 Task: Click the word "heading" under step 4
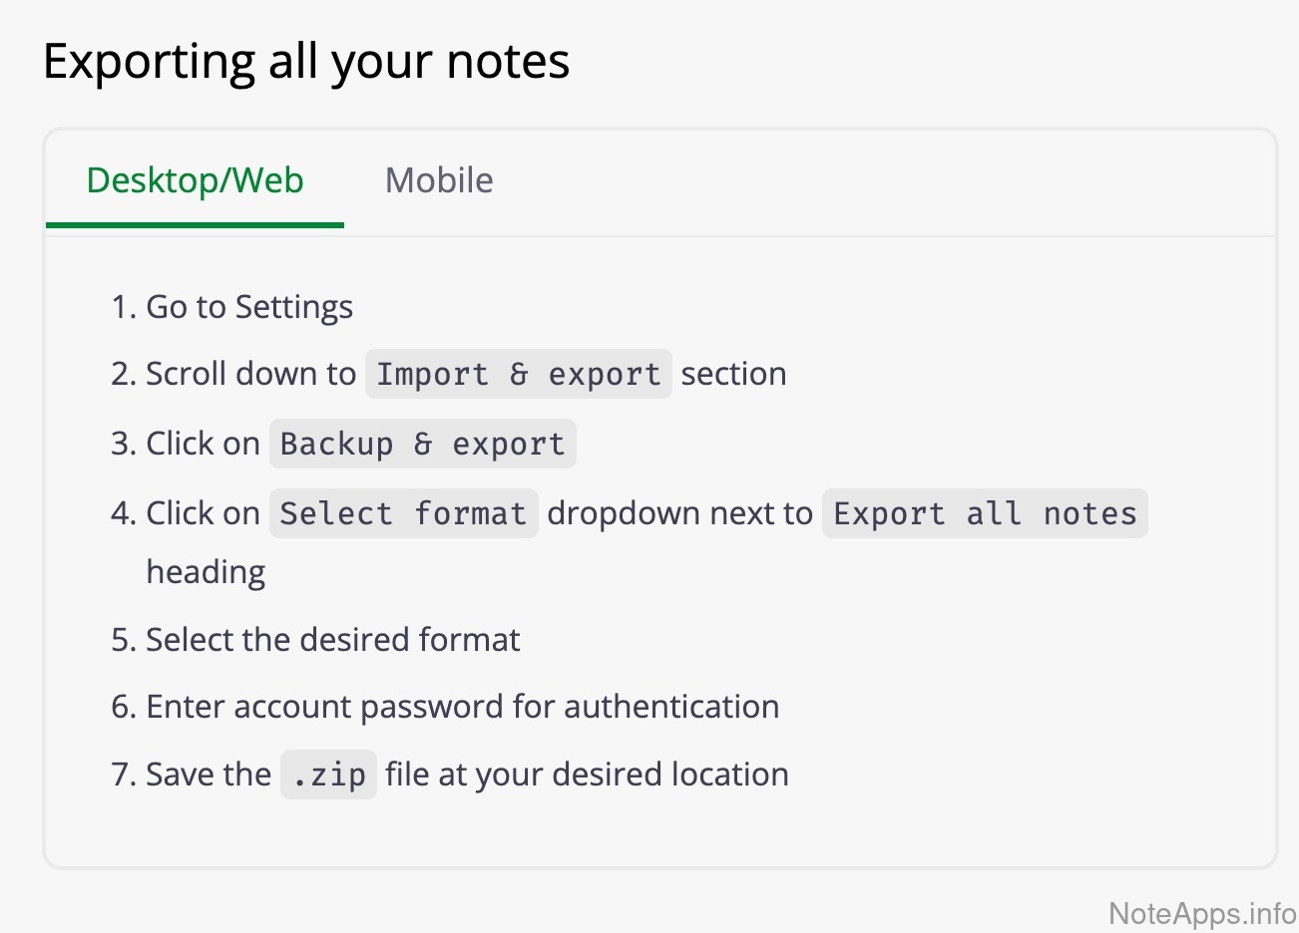(x=206, y=572)
